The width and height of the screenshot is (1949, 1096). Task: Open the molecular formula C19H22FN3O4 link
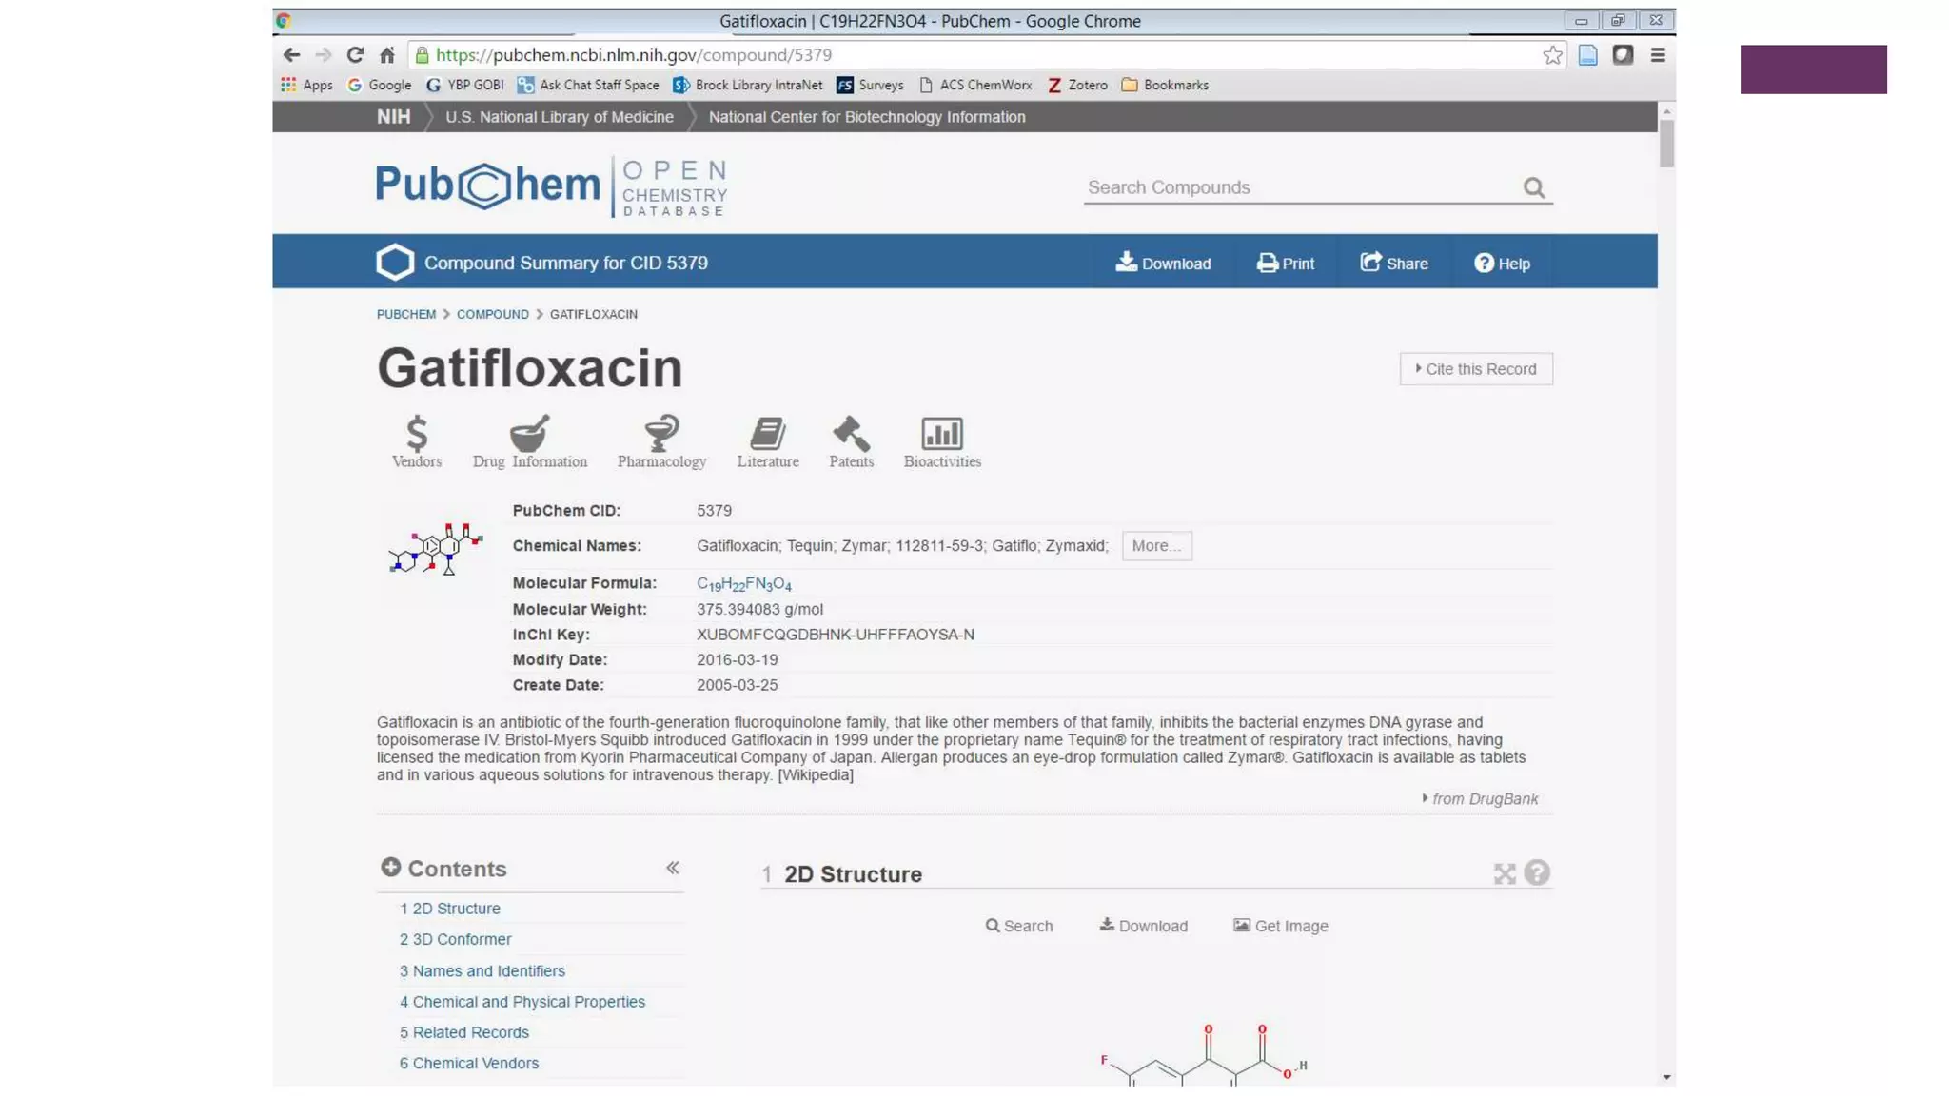(x=743, y=583)
